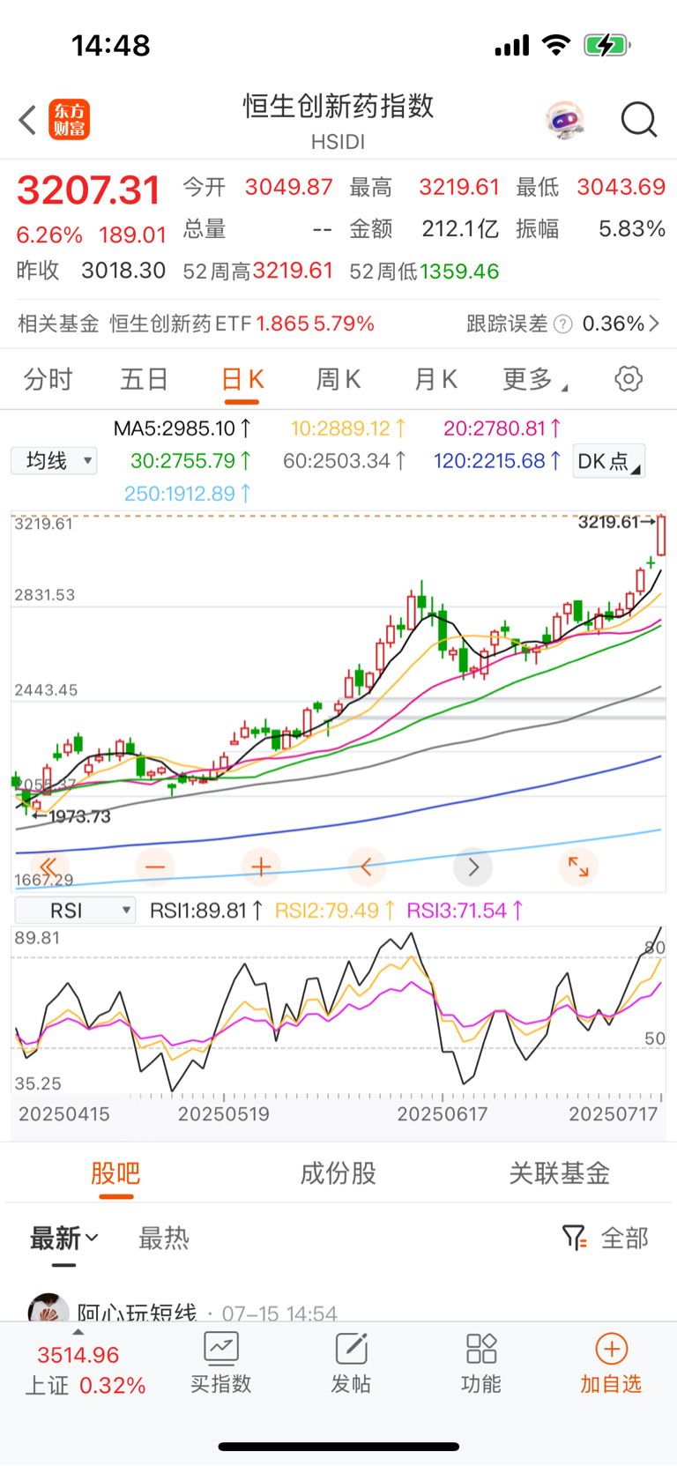
Task: Select the 周K tab
Action: [x=338, y=379]
